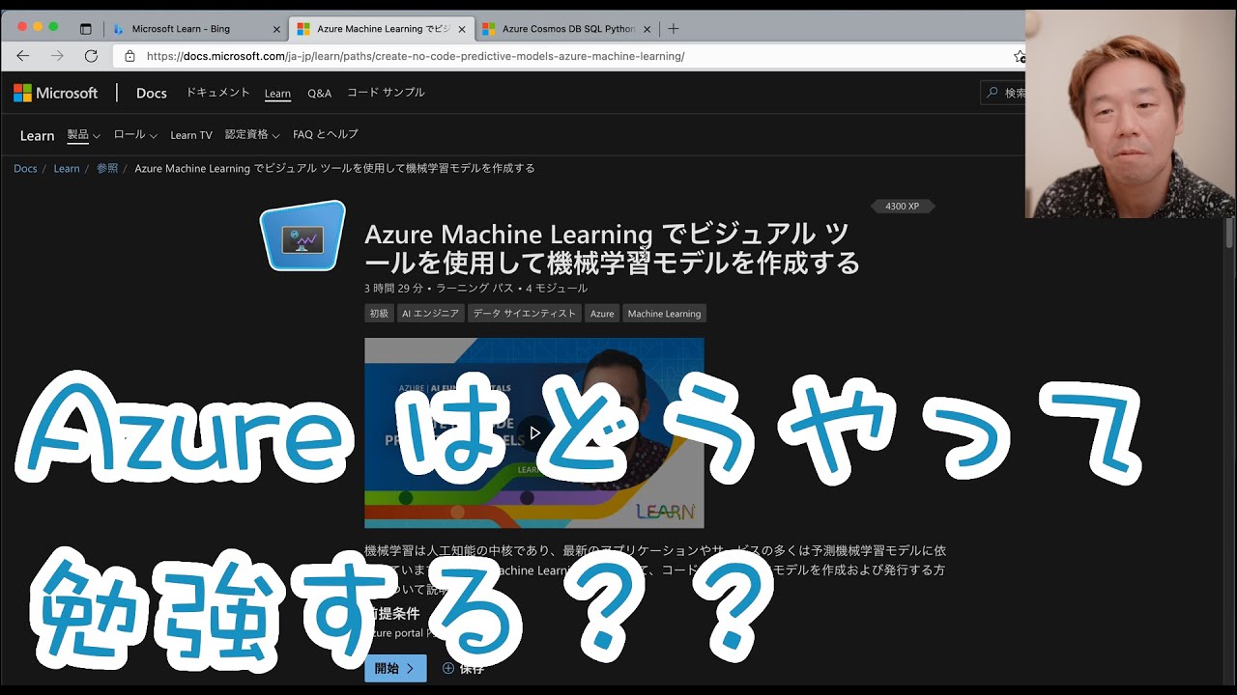Reload the page with refresh icon
Viewport: 1237px width, 695px height.
91,56
